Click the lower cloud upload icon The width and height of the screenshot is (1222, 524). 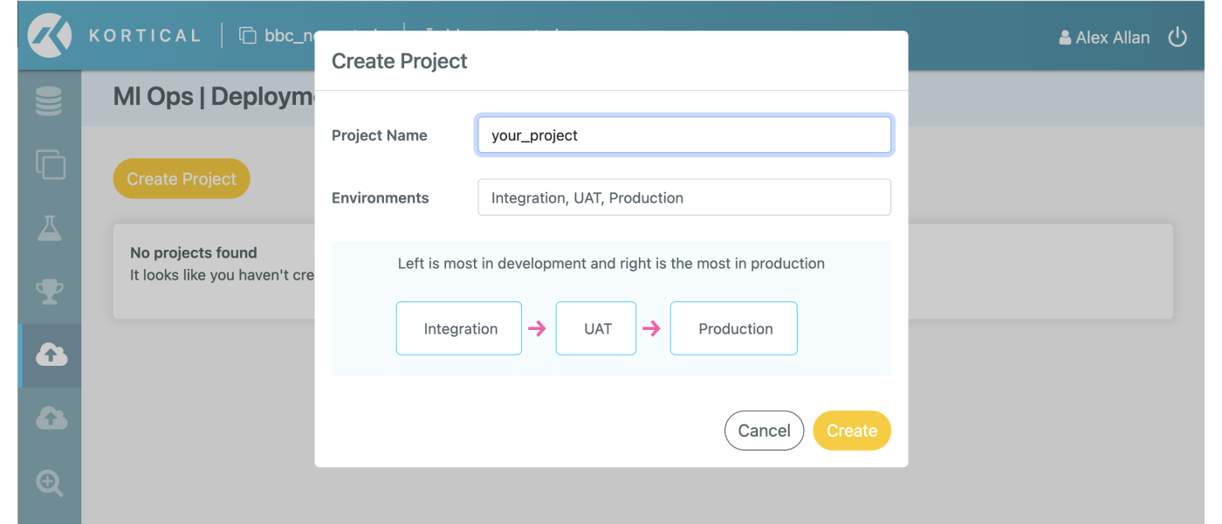pos(50,417)
